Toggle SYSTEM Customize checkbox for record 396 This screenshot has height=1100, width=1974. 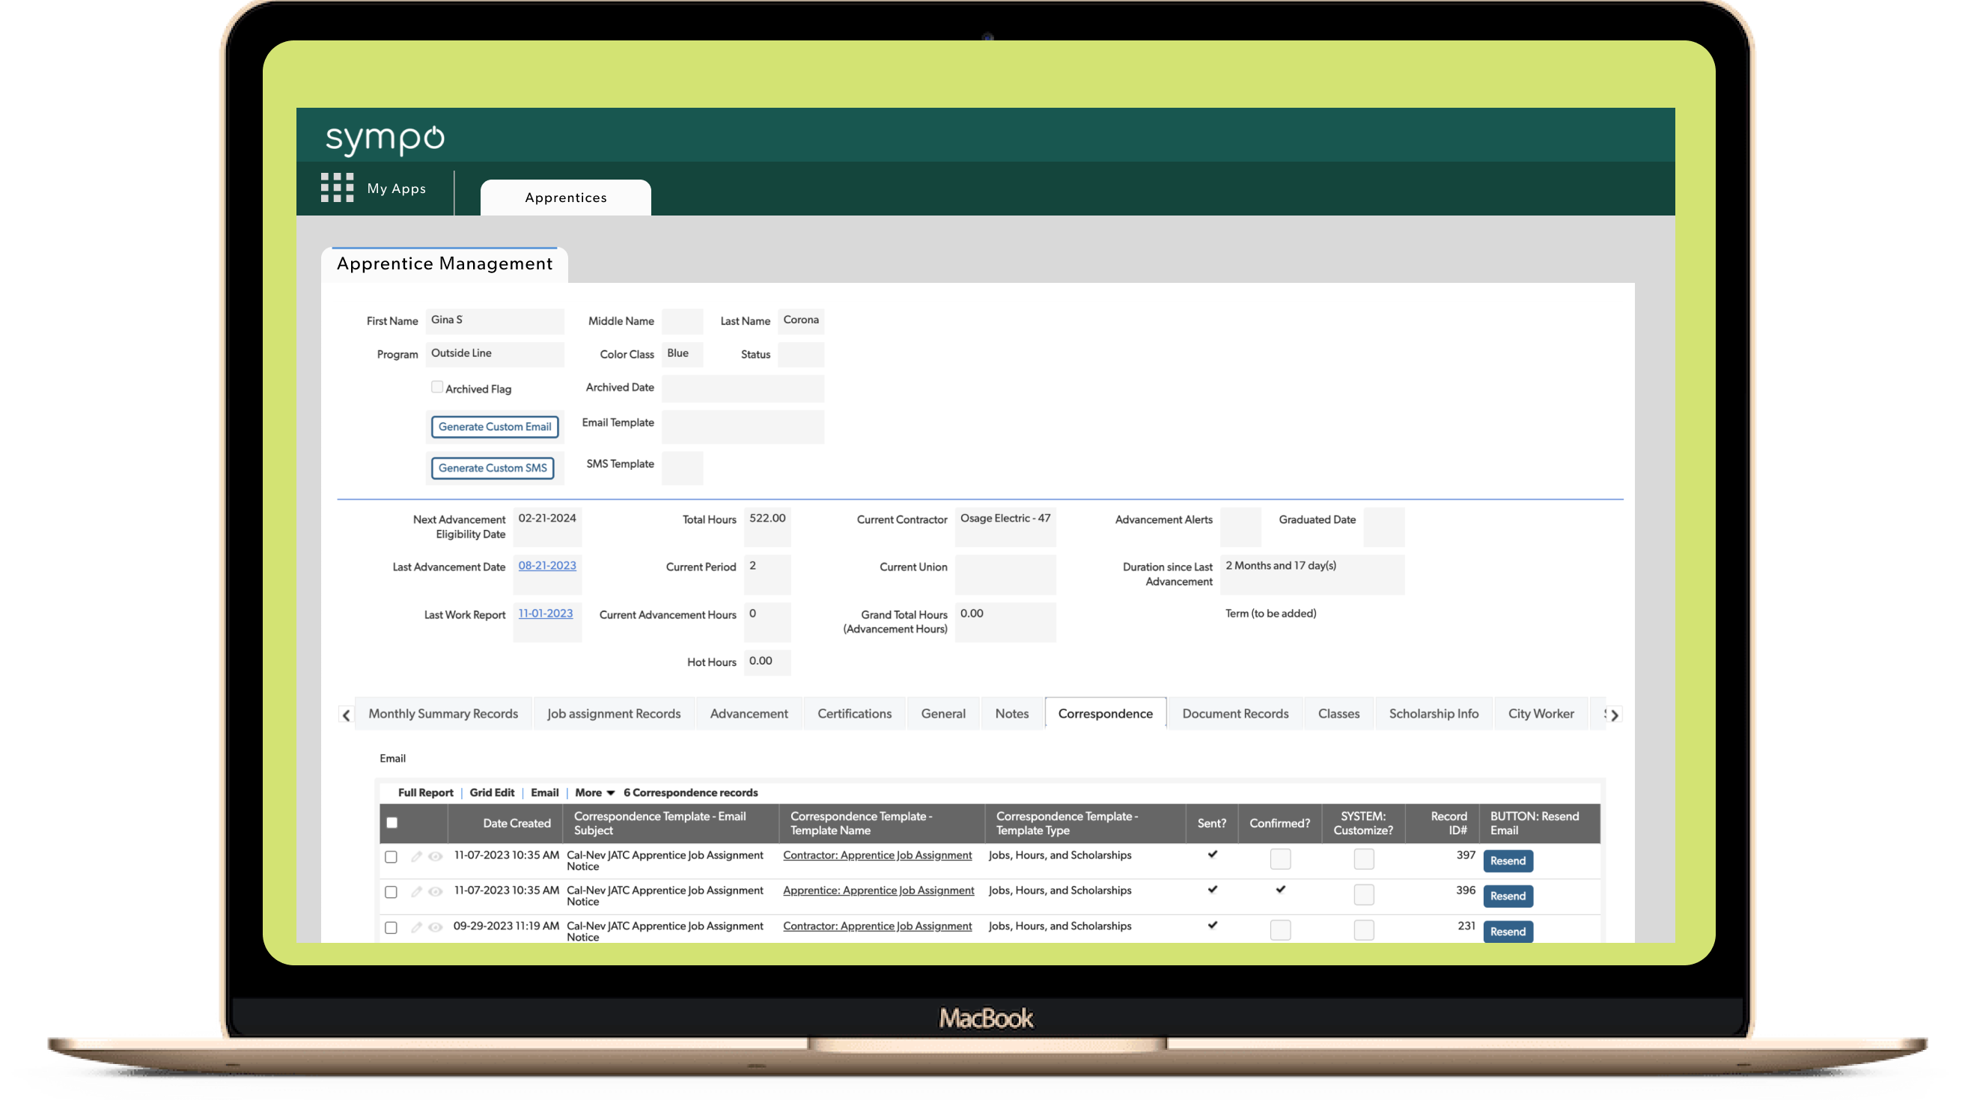[x=1363, y=894]
